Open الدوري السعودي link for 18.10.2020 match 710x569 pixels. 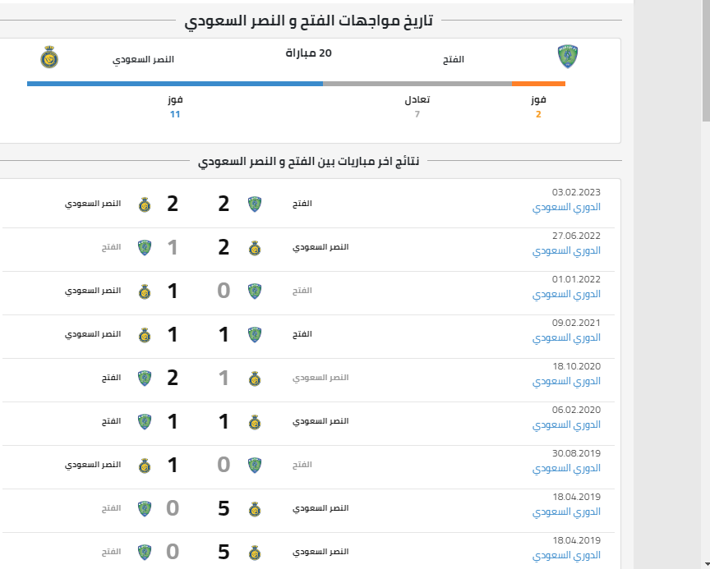[566, 381]
